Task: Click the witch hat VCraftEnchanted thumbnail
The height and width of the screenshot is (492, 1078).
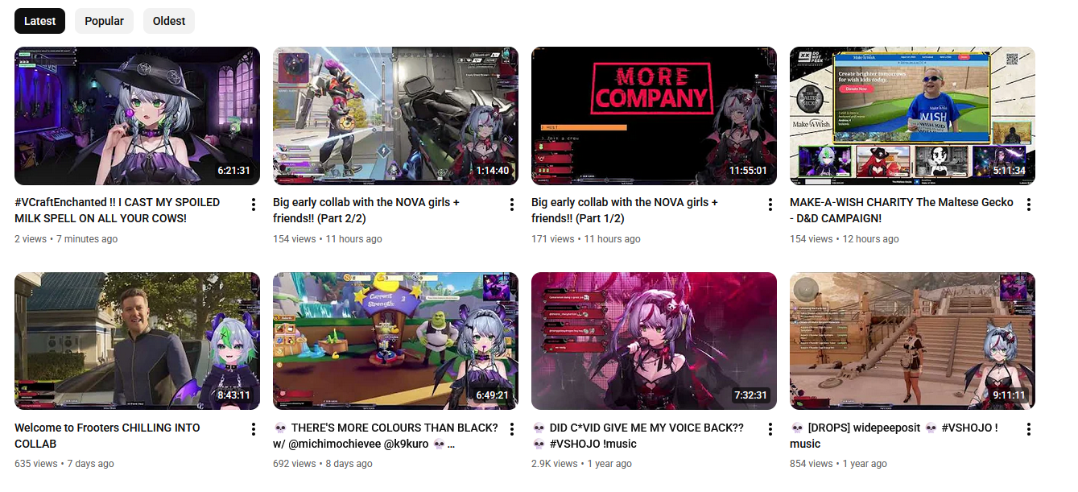Action: [x=137, y=116]
